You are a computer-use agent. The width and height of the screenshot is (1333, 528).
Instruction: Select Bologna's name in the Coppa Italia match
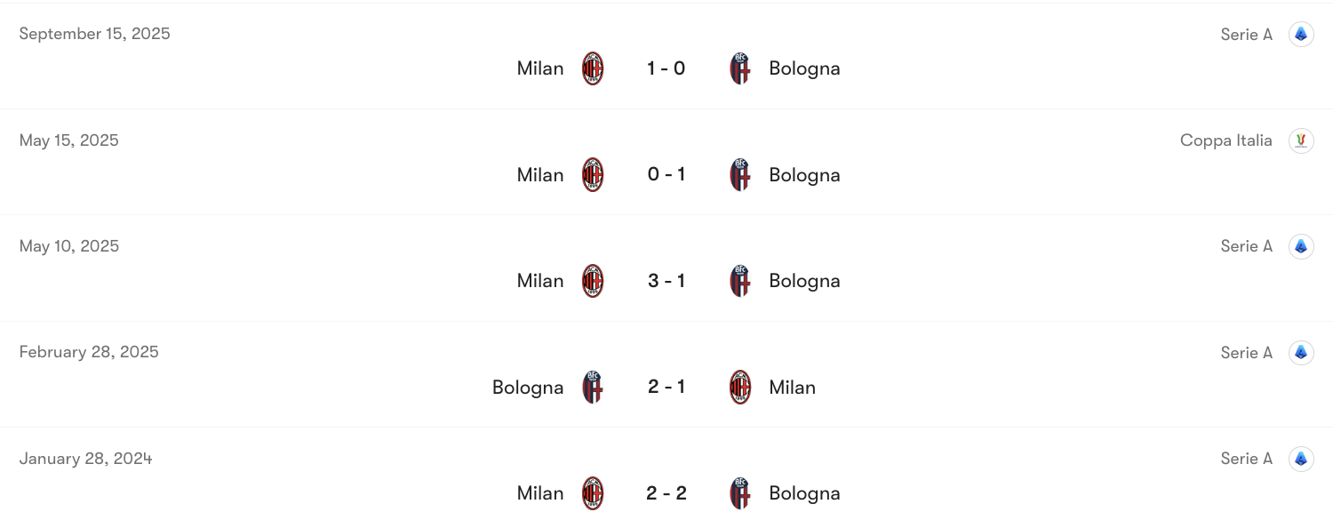(804, 174)
